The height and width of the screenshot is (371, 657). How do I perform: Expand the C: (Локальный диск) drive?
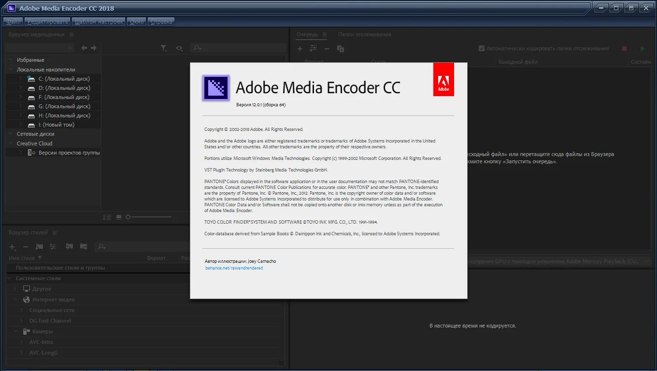pos(21,79)
